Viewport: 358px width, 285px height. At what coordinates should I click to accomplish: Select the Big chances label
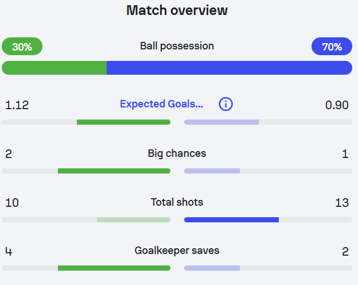[x=177, y=153]
